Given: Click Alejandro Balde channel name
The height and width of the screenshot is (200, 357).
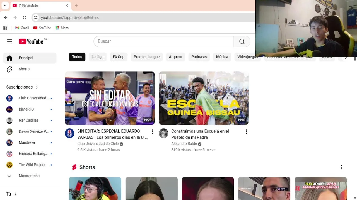Looking at the screenshot, I should pos(184,144).
